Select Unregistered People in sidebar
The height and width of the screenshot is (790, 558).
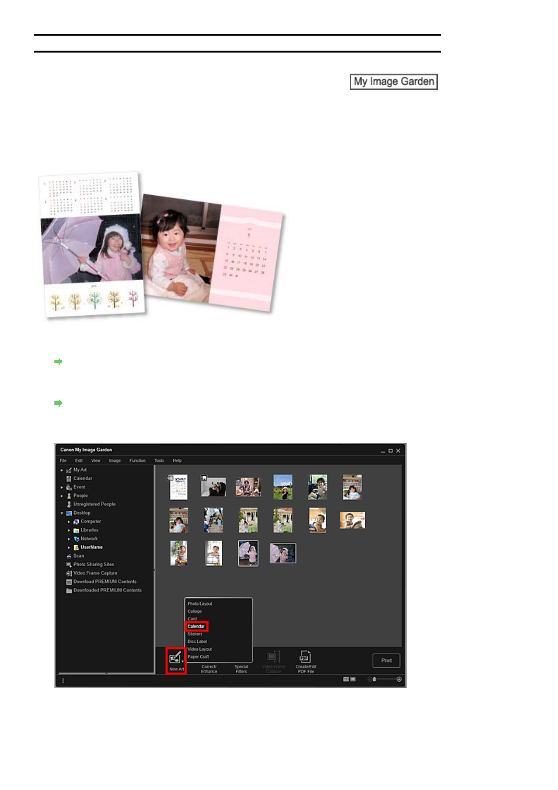click(x=94, y=504)
